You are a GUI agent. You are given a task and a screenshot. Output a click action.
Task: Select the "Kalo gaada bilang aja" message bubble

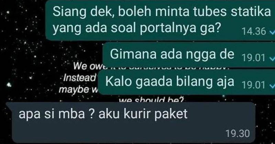[186, 82]
